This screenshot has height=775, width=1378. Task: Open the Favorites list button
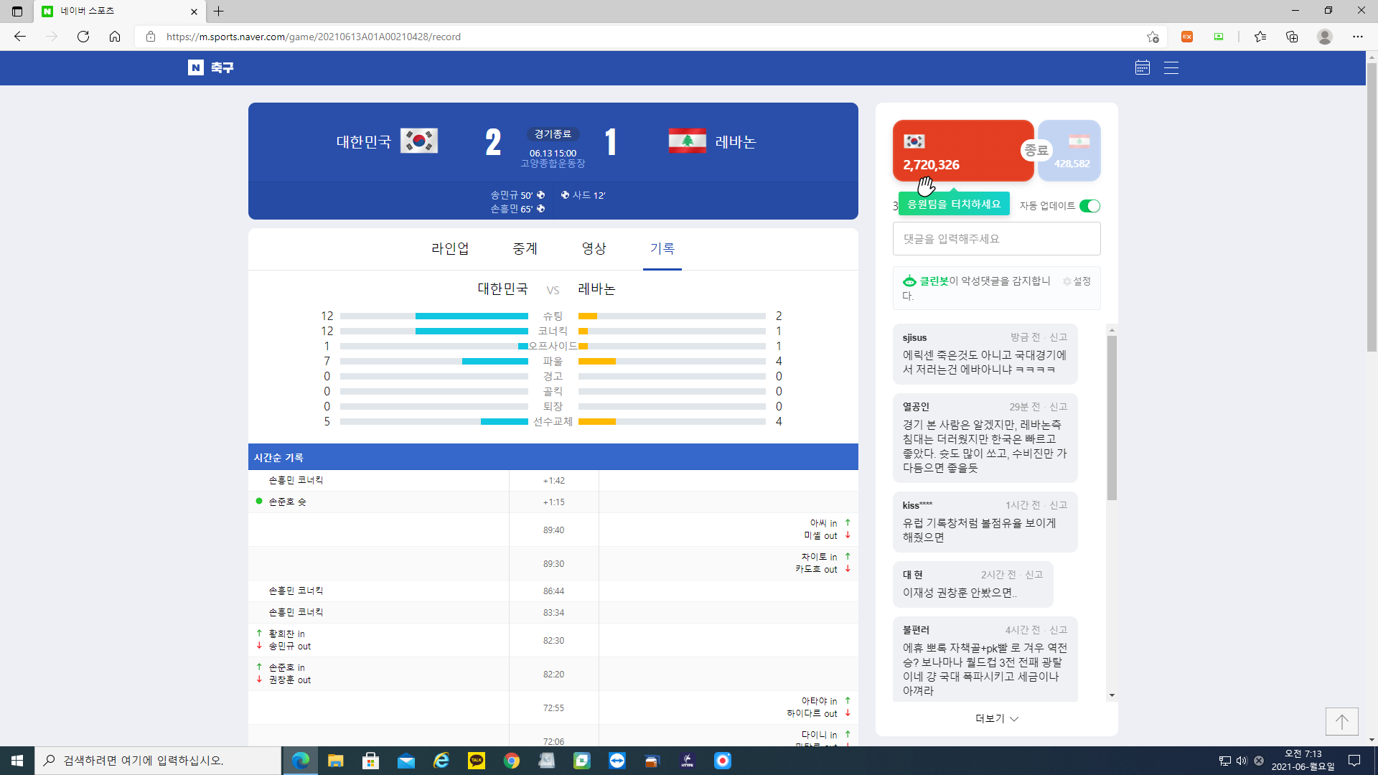click(x=1260, y=37)
